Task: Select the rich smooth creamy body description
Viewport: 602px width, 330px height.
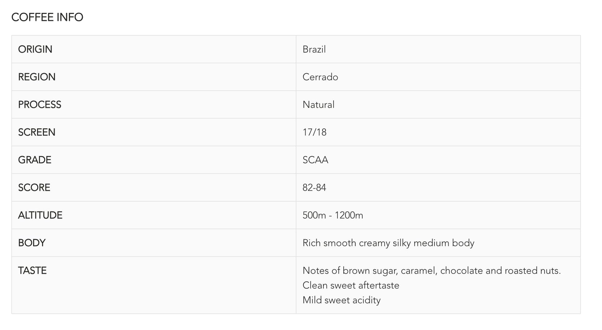Action: point(388,243)
